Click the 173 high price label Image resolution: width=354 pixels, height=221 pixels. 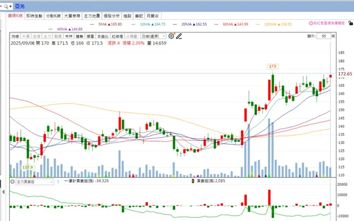pyautogui.click(x=273, y=66)
